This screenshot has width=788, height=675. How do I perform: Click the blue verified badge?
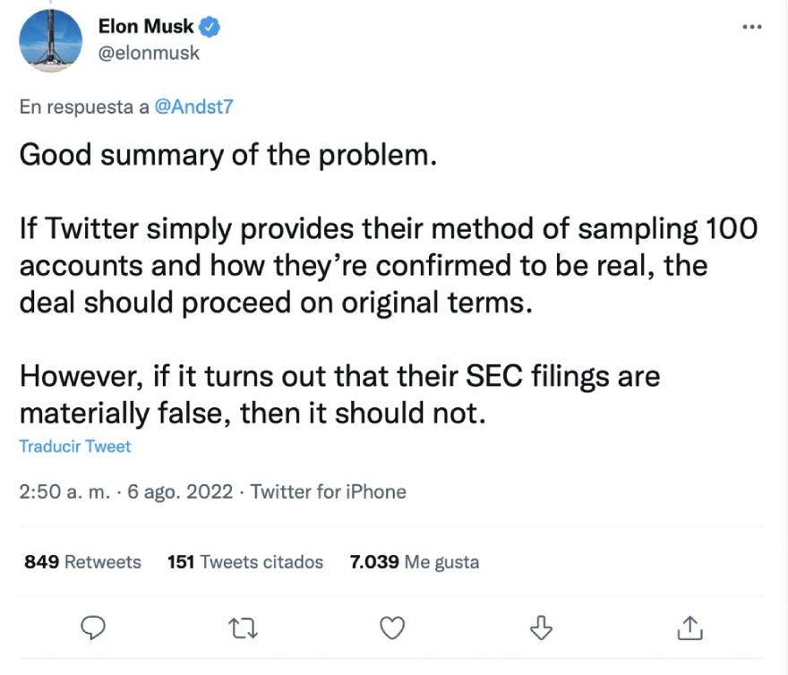[210, 28]
